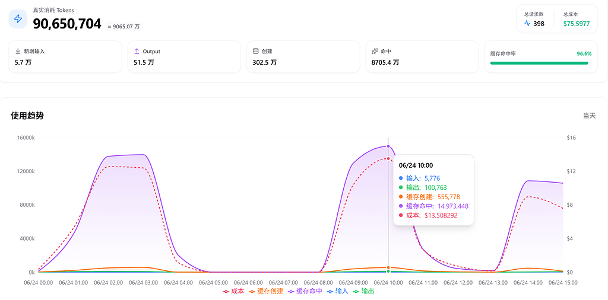The height and width of the screenshot is (300, 608).
Task: Click the upload arrow icon beside Output
Action: (x=137, y=51)
